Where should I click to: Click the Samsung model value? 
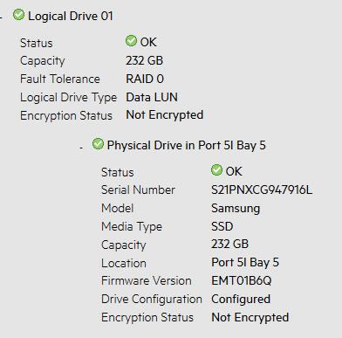[236, 209]
